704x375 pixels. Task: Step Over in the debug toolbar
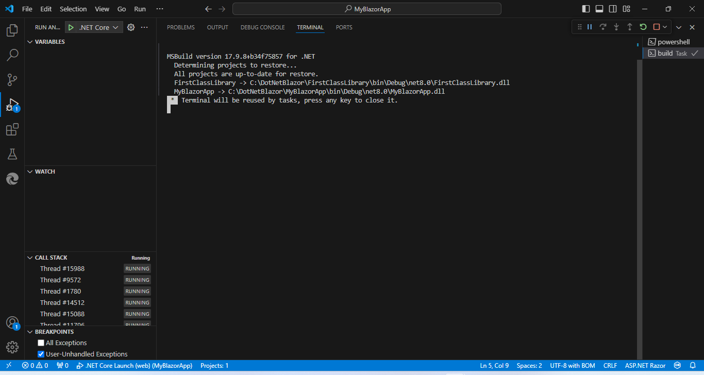(603, 27)
